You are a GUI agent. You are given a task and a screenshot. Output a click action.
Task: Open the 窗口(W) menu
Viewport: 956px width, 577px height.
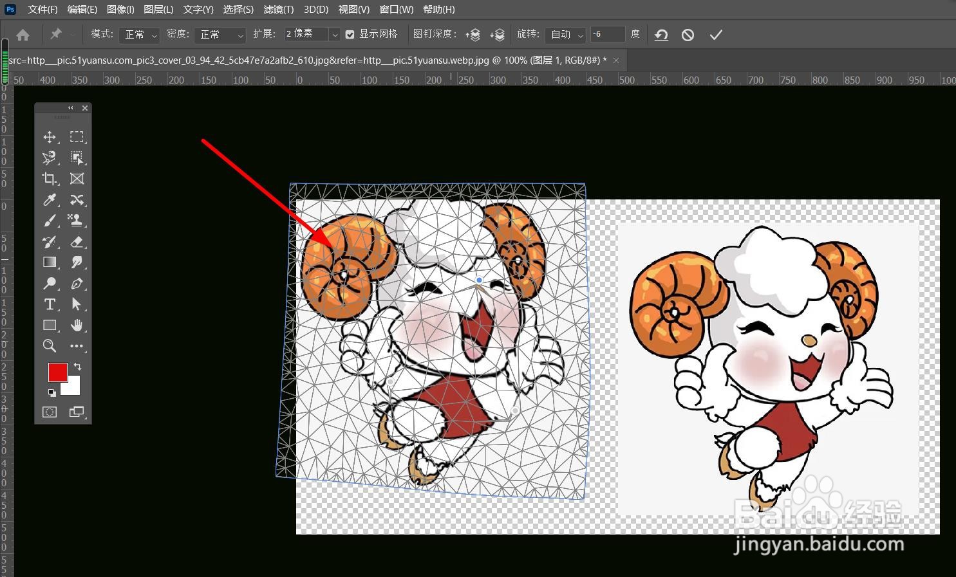(397, 10)
